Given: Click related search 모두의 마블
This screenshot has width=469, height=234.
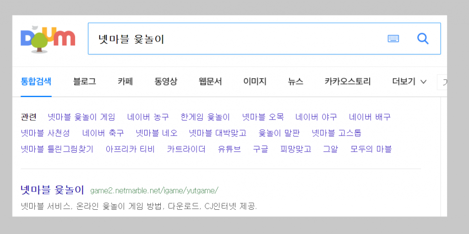Looking at the screenshot, I should coord(371,149).
